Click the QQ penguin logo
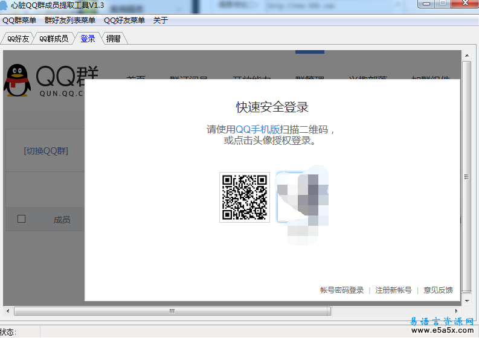479x338 pixels. (x=17, y=80)
